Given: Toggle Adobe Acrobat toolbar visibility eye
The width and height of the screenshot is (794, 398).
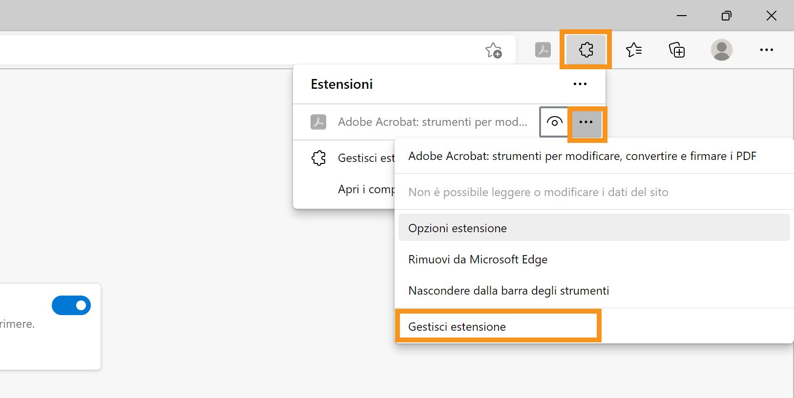Looking at the screenshot, I should (554, 122).
